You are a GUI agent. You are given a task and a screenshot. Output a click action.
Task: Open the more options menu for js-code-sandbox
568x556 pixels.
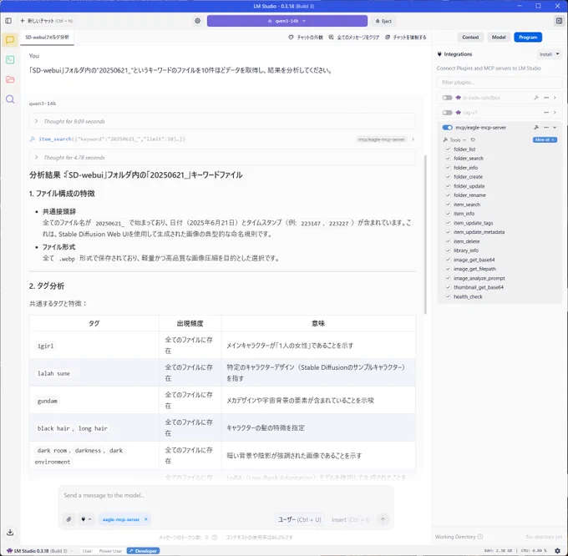click(546, 98)
